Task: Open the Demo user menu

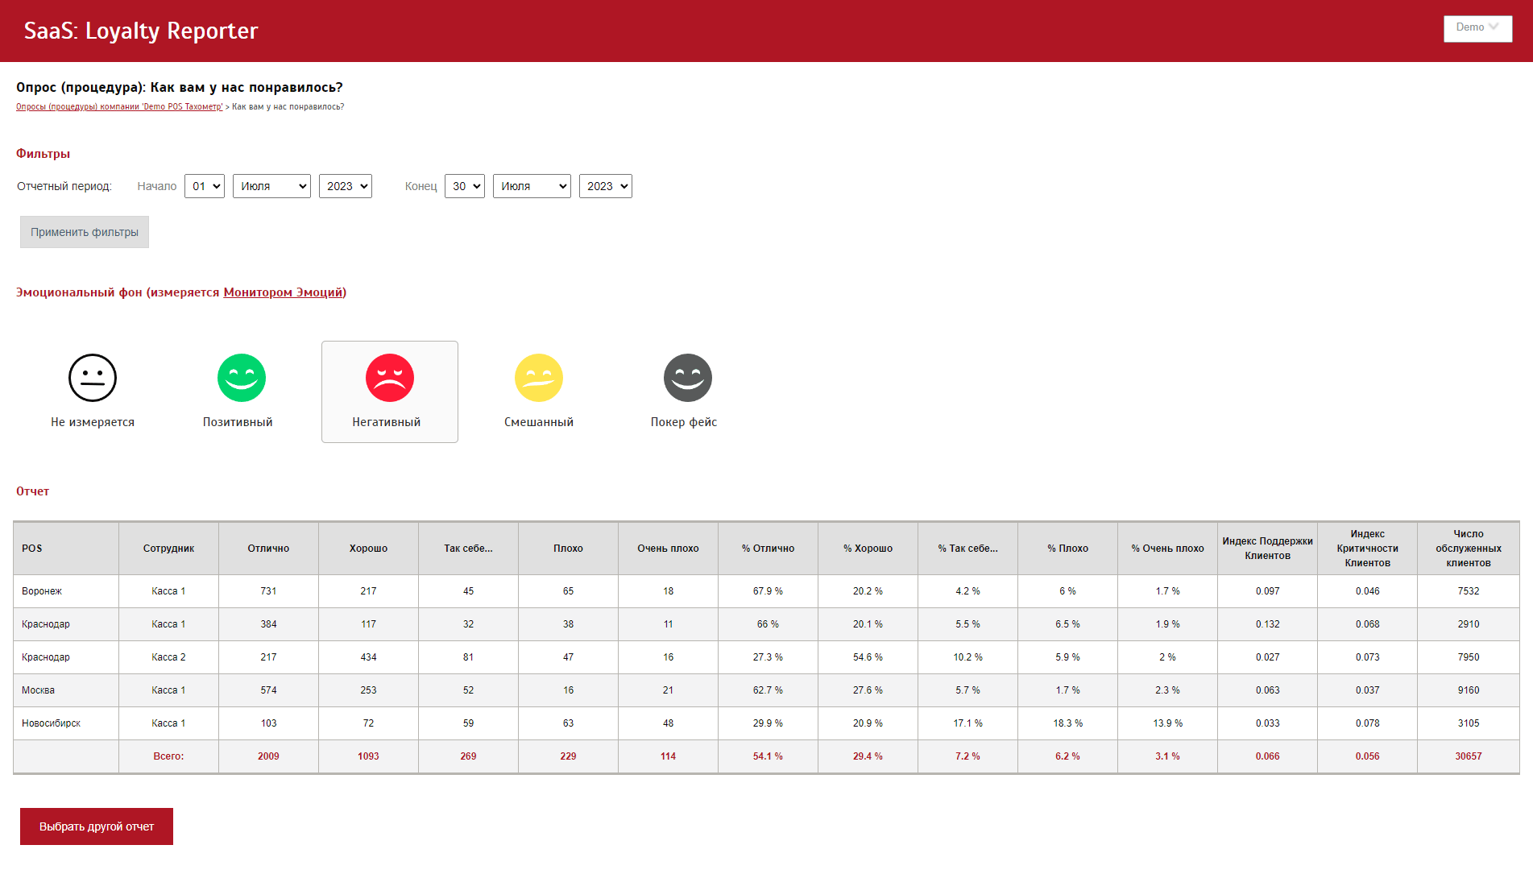Action: click(1477, 28)
